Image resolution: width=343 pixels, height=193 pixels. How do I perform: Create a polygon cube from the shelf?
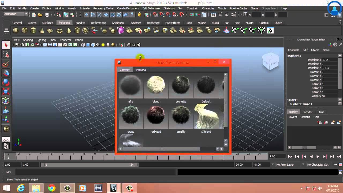pos(25,31)
